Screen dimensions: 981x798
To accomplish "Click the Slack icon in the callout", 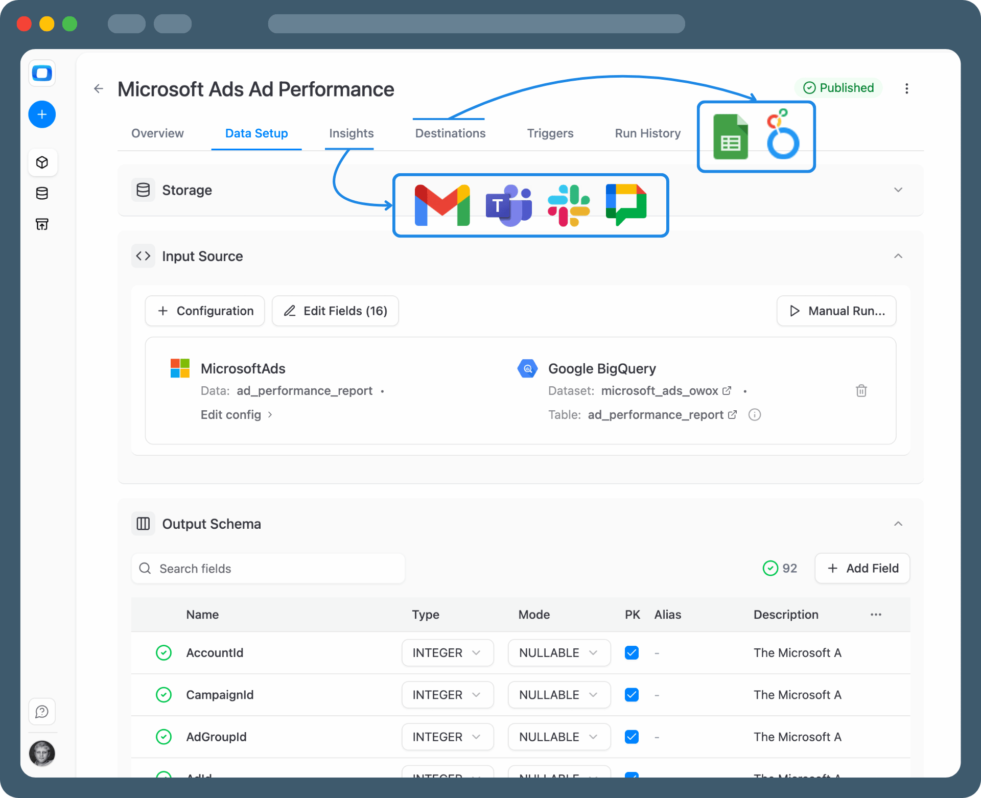I will click(x=568, y=205).
